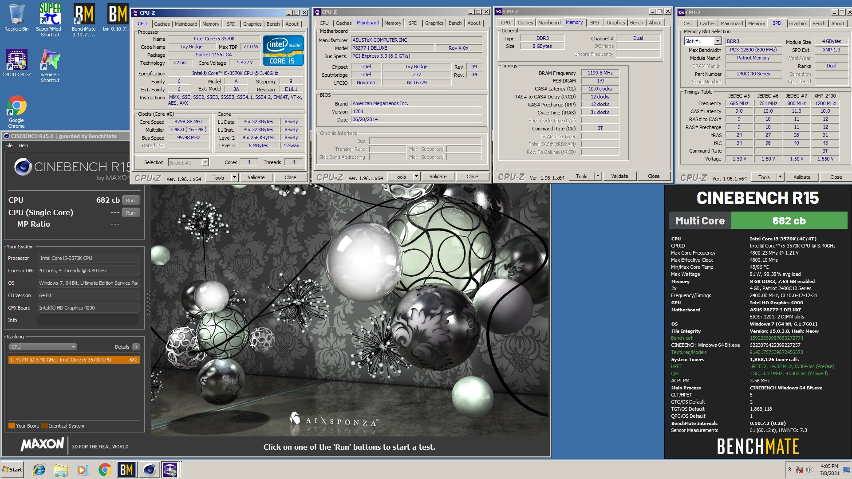This screenshot has width=852, height=479.
Task: Open Internet Explorer from the taskbar
Action: pyautogui.click(x=39, y=470)
